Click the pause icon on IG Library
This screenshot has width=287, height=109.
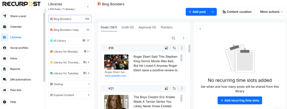(x=84, y=41)
